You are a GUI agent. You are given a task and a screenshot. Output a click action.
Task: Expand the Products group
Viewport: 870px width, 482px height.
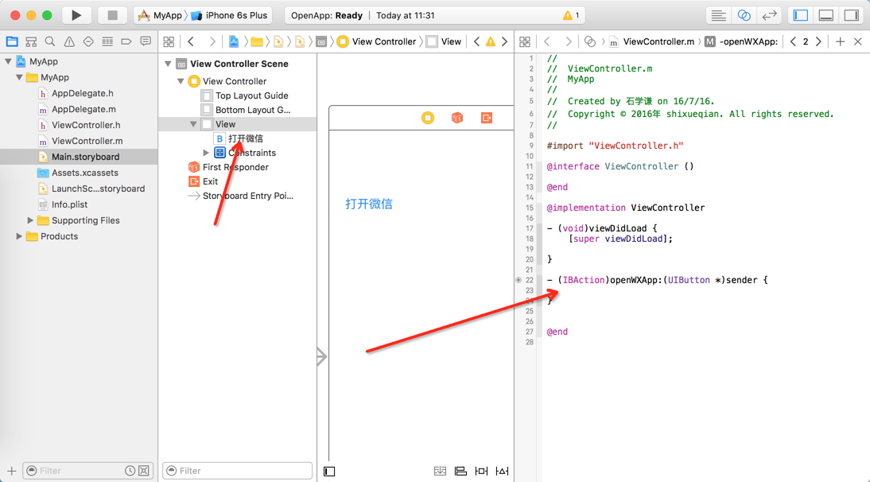[19, 236]
